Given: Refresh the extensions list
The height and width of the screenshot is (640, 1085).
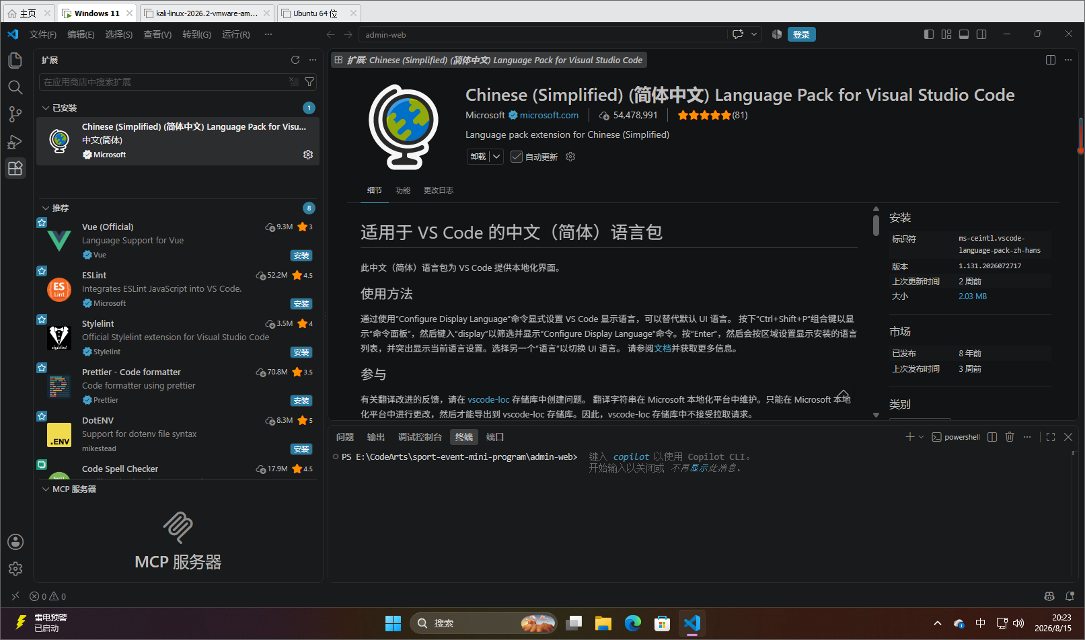Looking at the screenshot, I should (295, 60).
